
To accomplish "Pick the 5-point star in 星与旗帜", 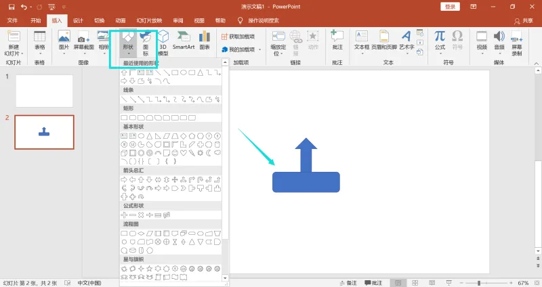I will pos(149,268).
